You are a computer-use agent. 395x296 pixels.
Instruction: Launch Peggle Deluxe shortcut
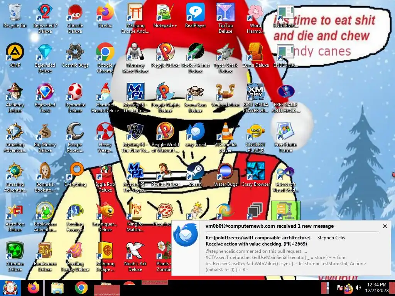[165, 55]
